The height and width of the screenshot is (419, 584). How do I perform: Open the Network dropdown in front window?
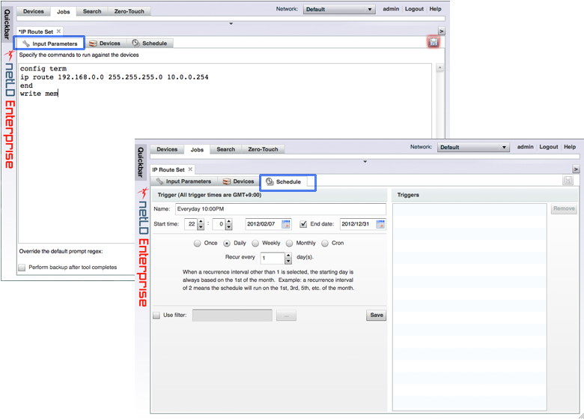473,147
